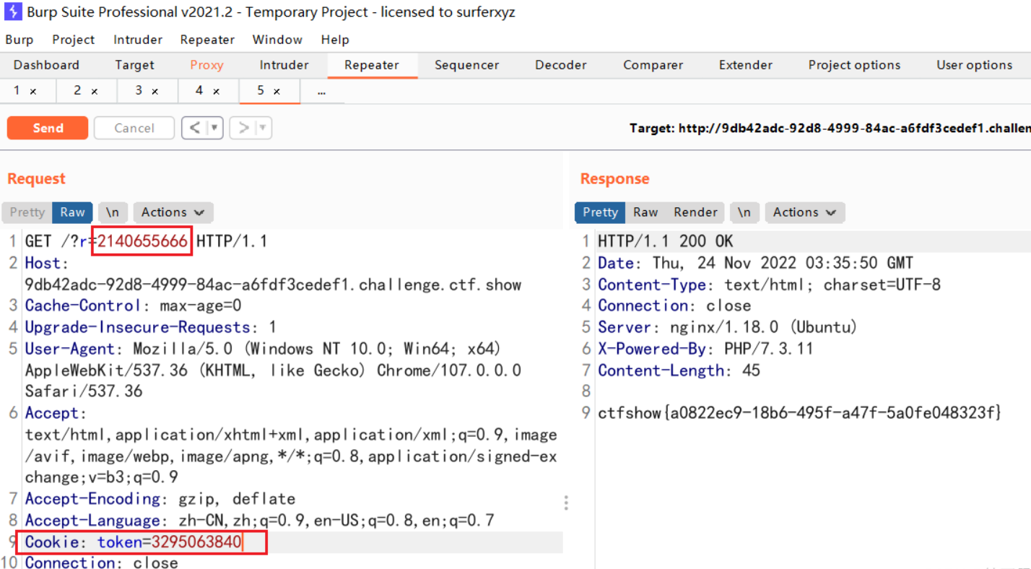
Task: Open the forward history dropdown arrow
Action: coord(264,128)
